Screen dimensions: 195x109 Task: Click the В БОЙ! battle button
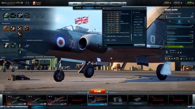click(98, 91)
